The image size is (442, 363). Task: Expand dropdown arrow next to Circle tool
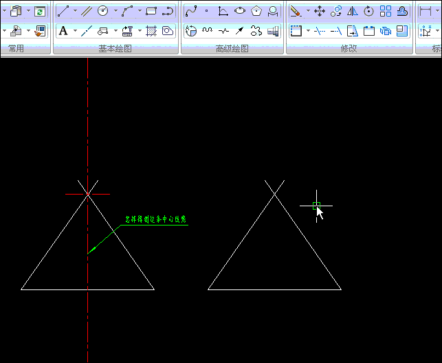pos(115,11)
